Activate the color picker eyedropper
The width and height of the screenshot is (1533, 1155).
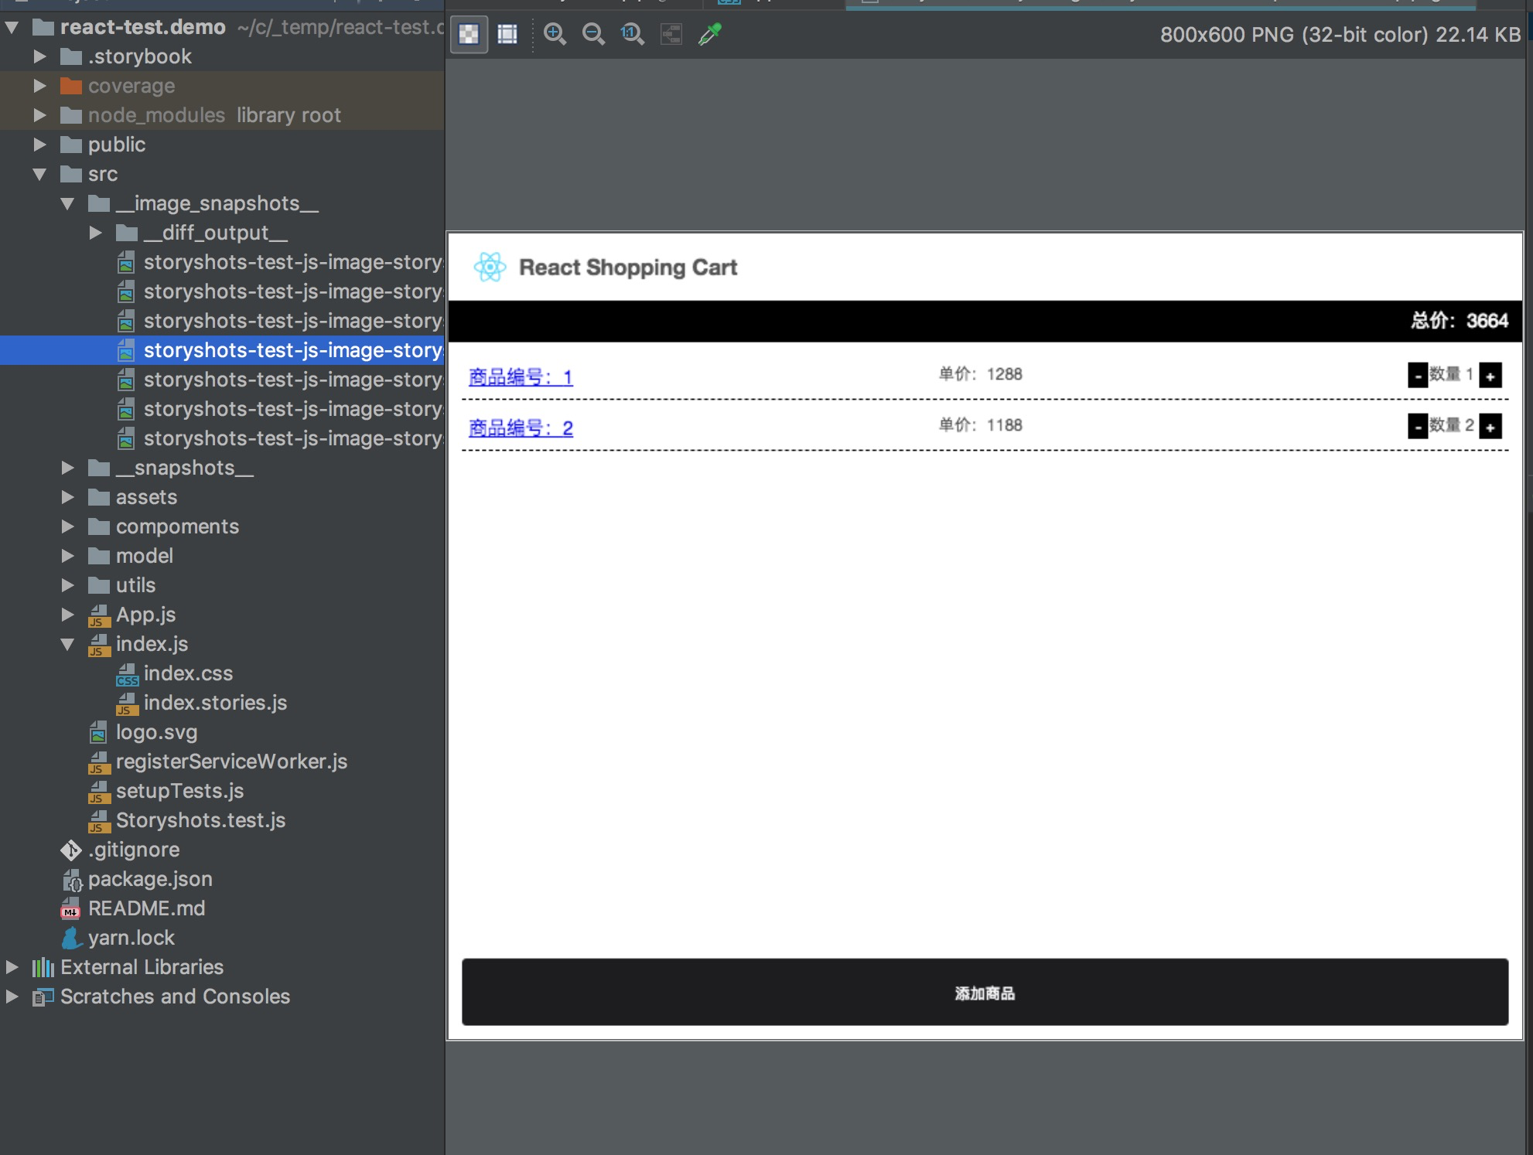click(709, 34)
